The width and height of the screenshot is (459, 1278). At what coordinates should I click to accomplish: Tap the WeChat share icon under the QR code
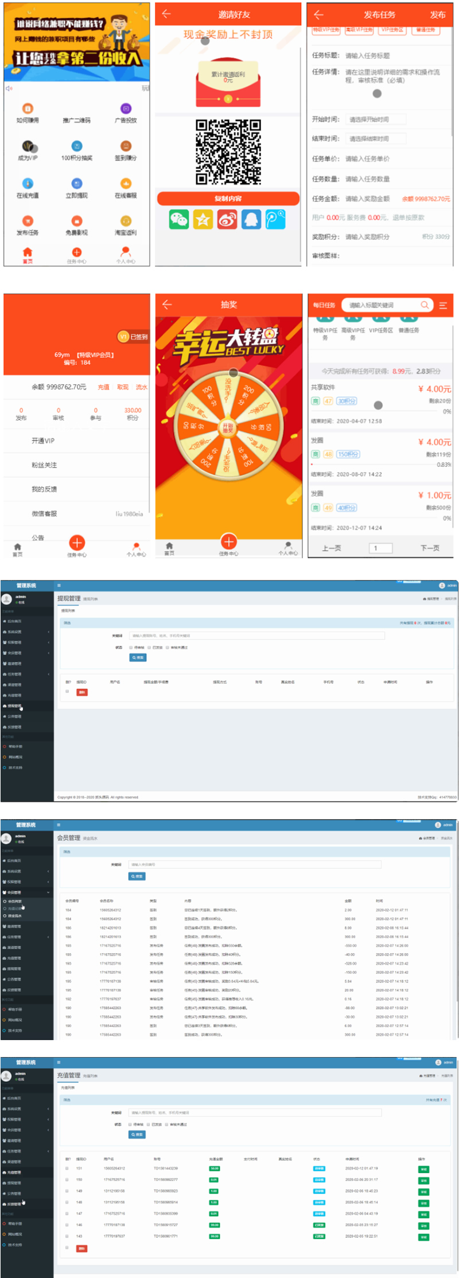point(179,219)
